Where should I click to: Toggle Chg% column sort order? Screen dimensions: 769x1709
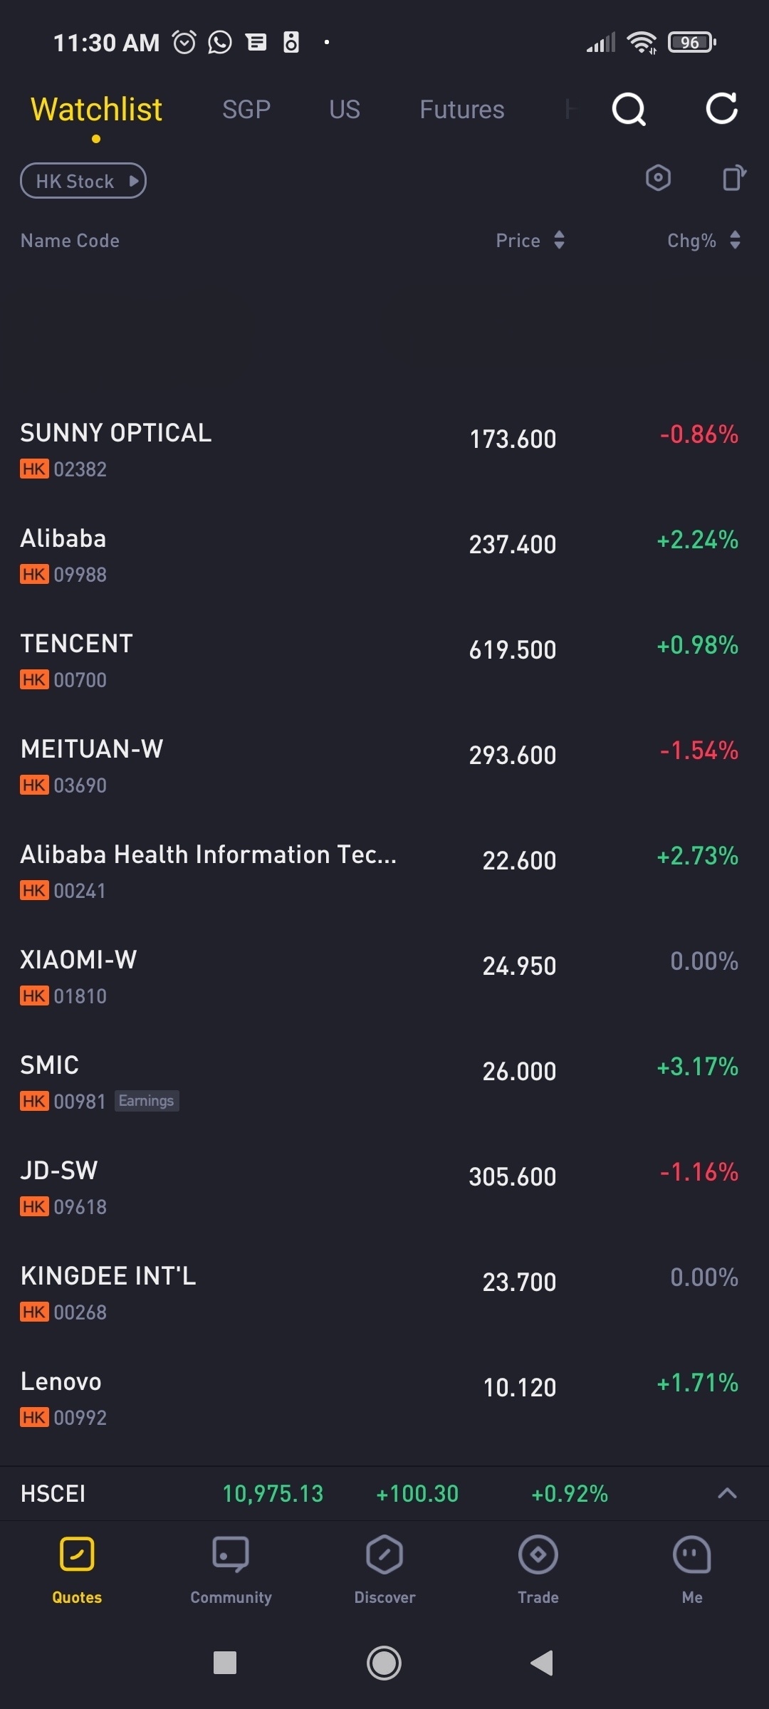[703, 241]
